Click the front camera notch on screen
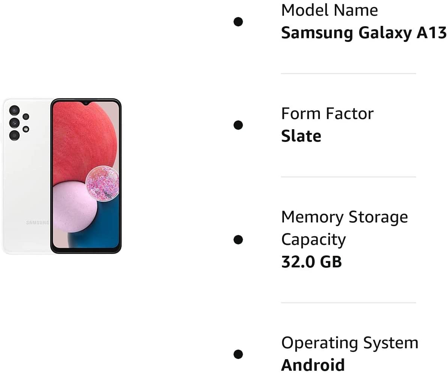This screenshot has height=373, width=448. click(86, 103)
